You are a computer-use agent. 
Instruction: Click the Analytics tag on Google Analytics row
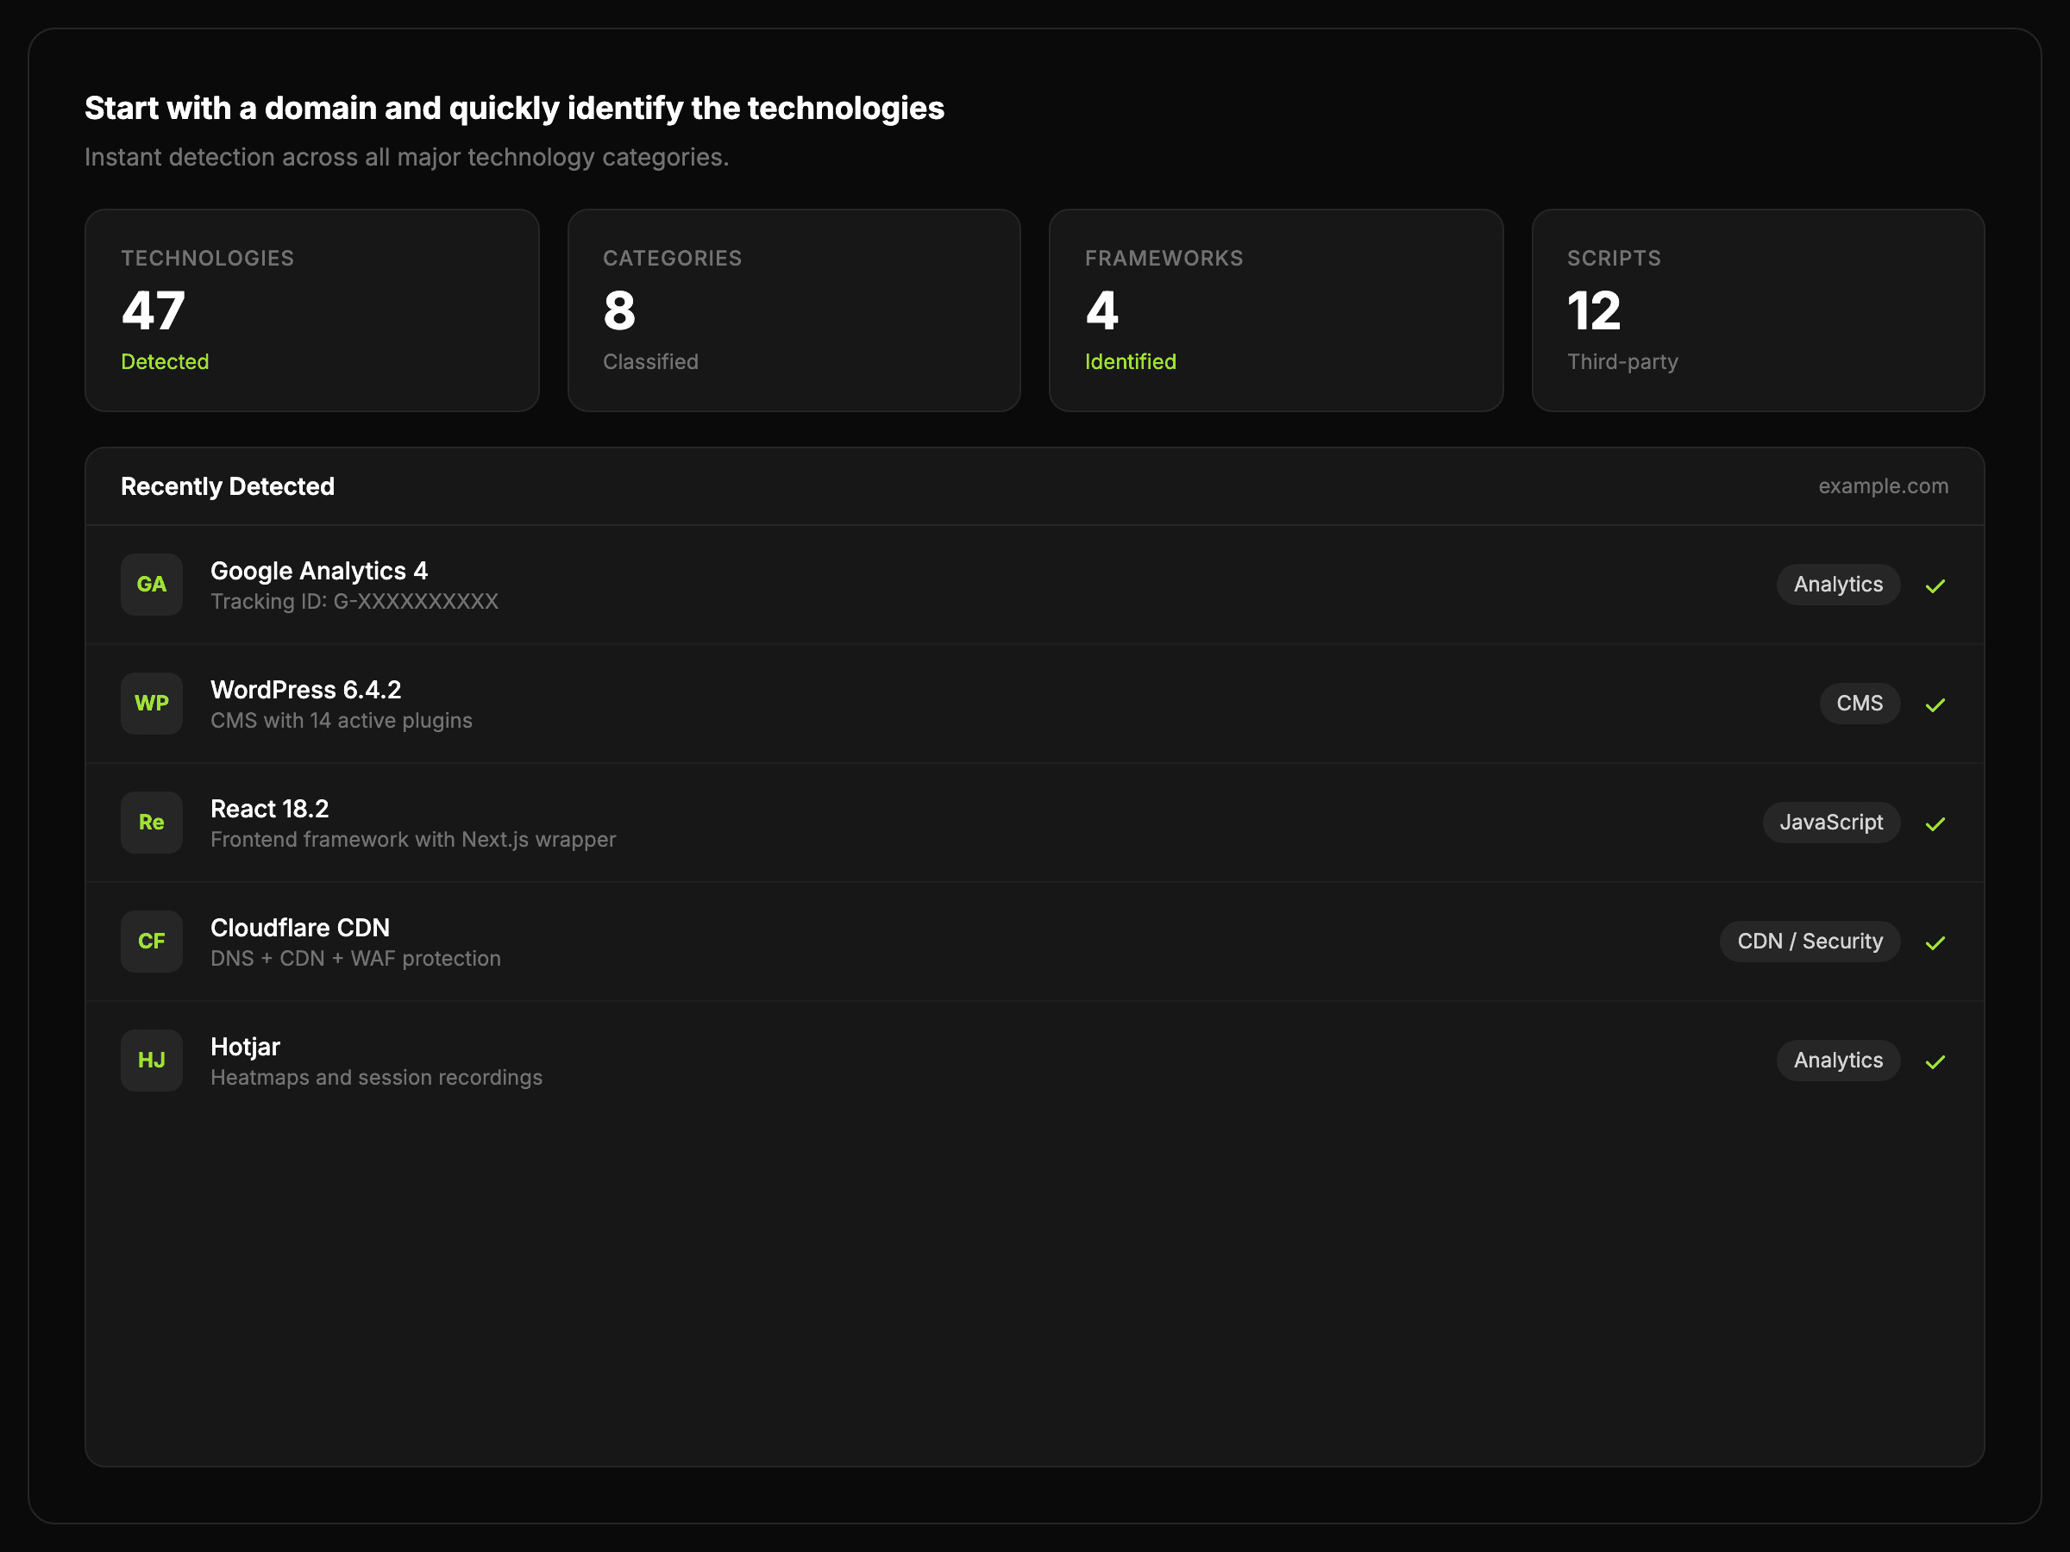[x=1838, y=585]
